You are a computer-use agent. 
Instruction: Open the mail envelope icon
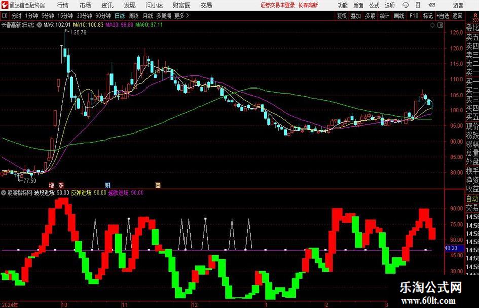(x=432, y=5)
